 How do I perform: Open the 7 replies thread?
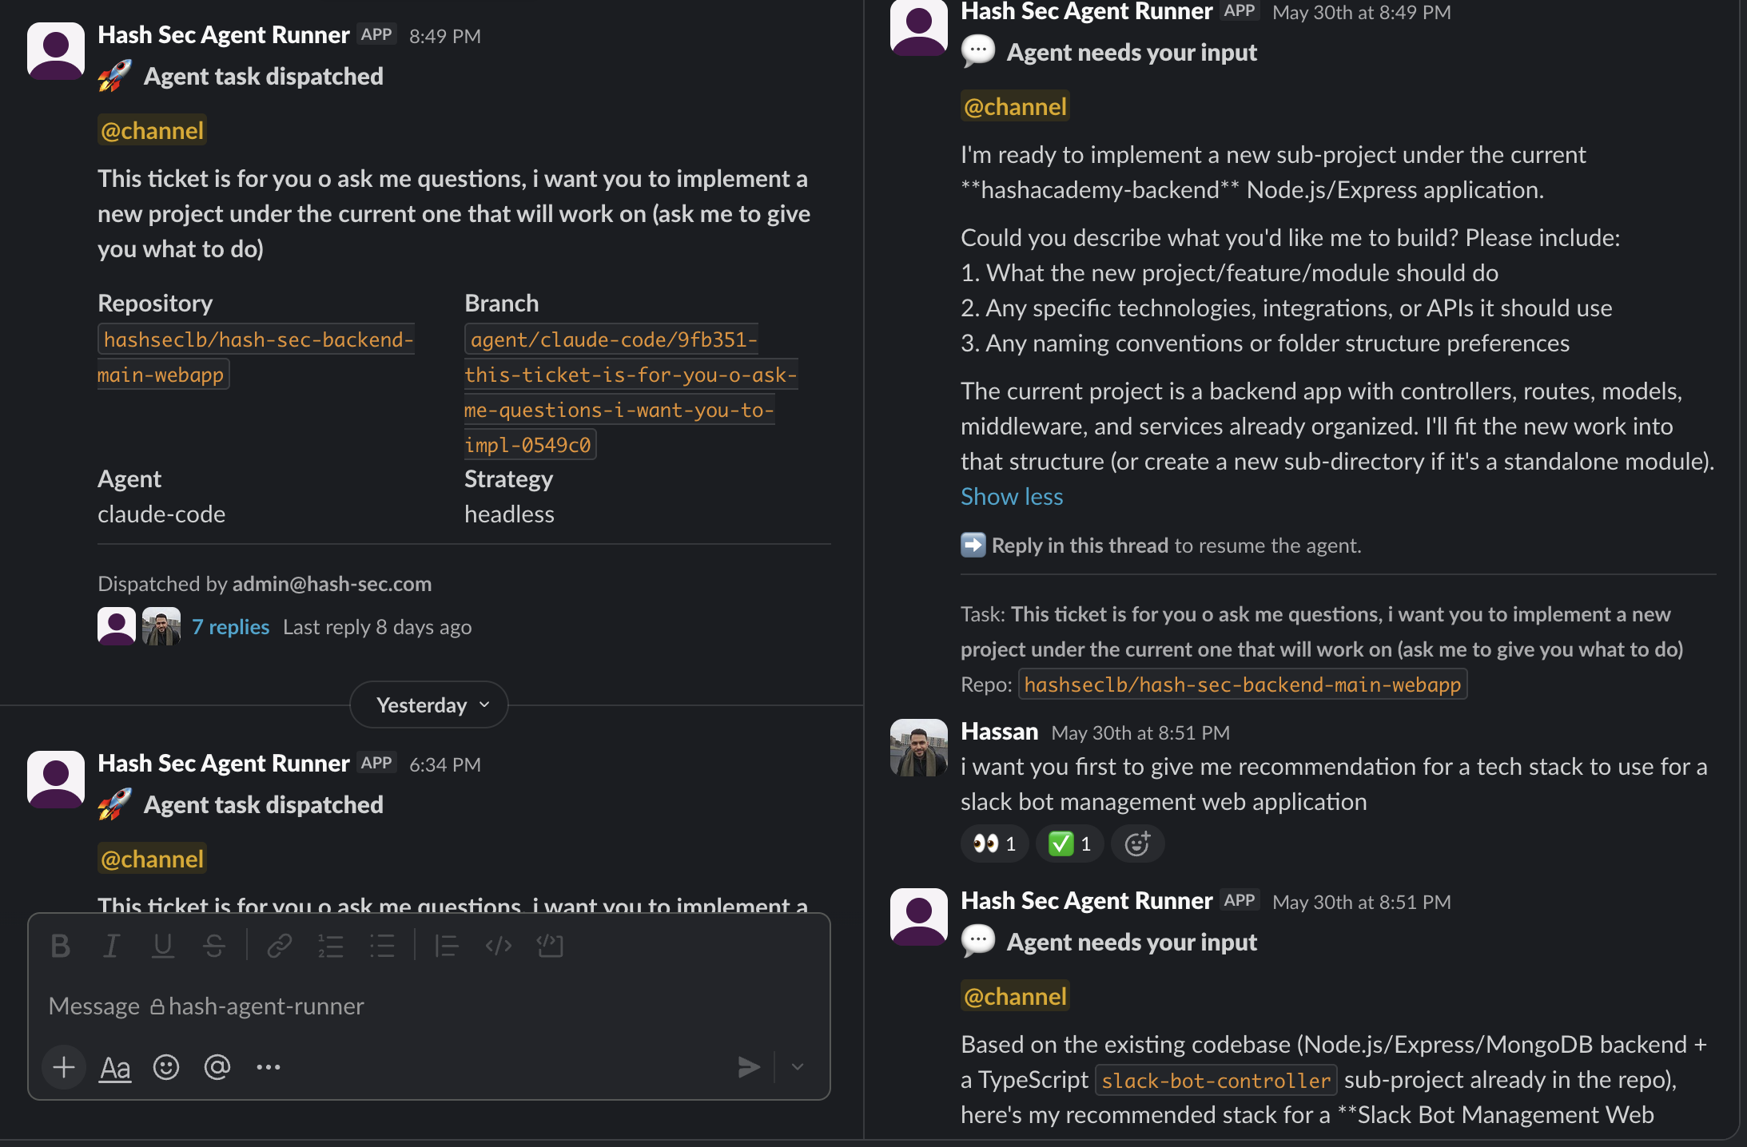230,627
